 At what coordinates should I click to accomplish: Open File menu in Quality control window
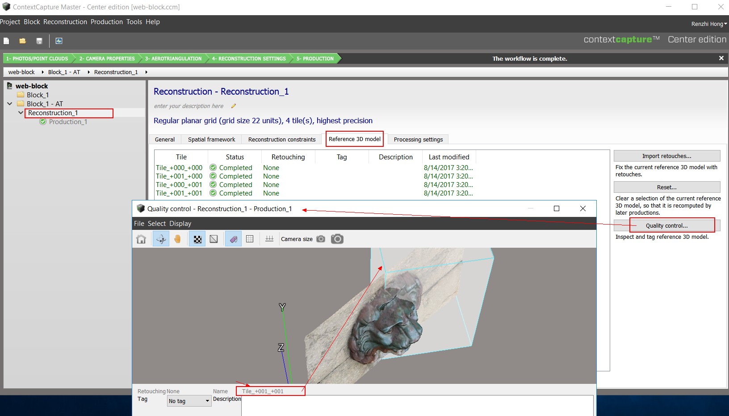[139, 224]
